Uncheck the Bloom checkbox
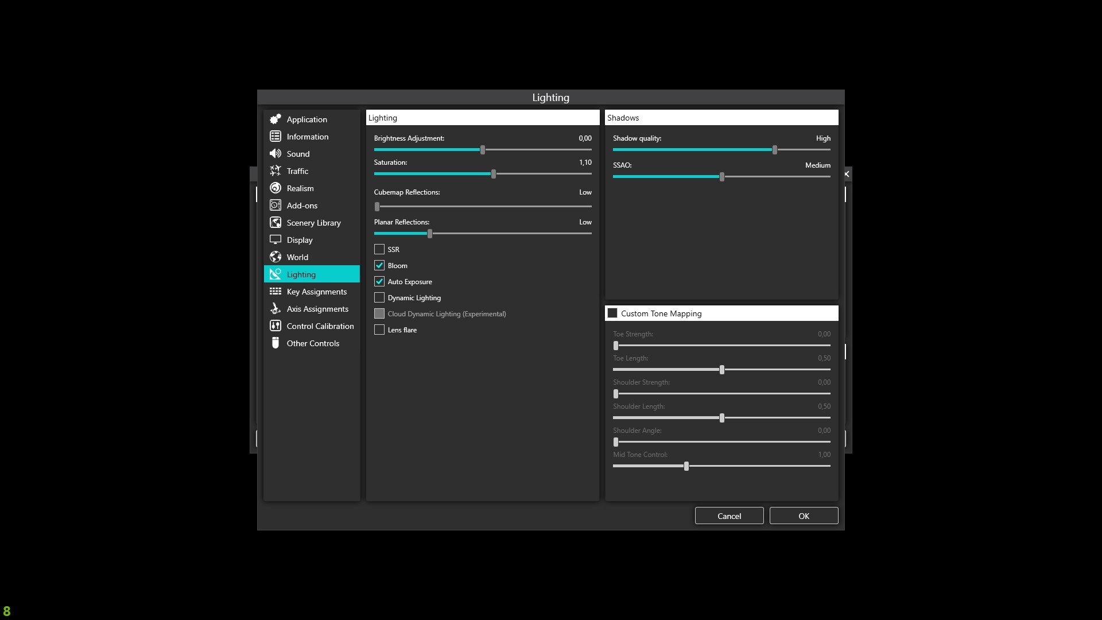Viewport: 1102px width, 620px height. coord(379,265)
